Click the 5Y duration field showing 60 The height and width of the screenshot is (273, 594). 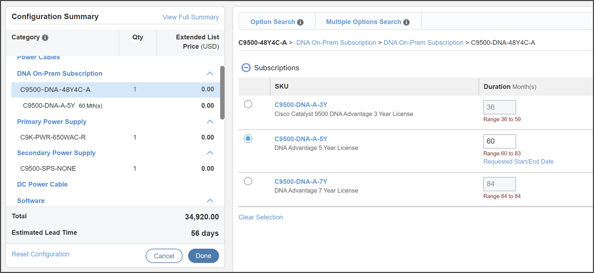point(499,141)
